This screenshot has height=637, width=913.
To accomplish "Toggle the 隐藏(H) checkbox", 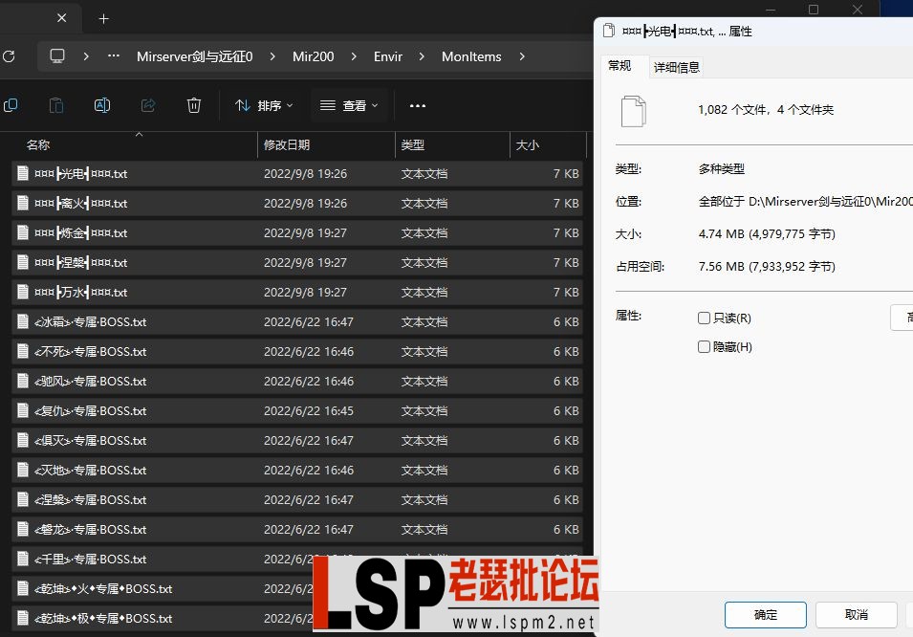I will pos(704,347).
